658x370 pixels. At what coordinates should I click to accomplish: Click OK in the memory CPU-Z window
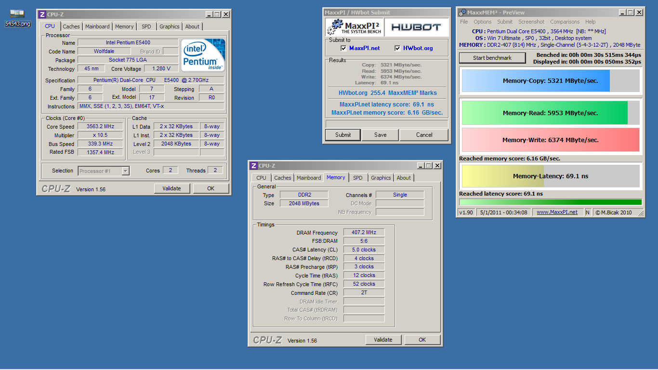pyautogui.click(x=422, y=340)
